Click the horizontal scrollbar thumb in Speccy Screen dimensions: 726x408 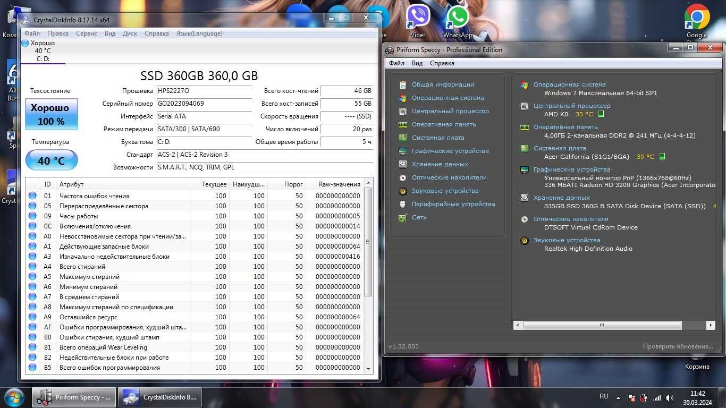point(602,325)
